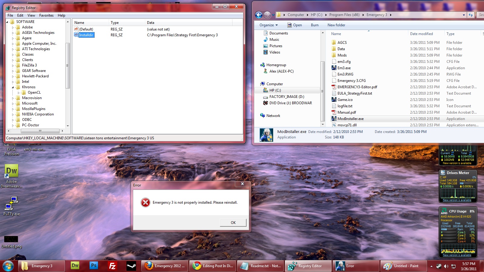Switch to Untitled - Paint taskbar button
Screen dimensions: 484x272
coord(403,266)
